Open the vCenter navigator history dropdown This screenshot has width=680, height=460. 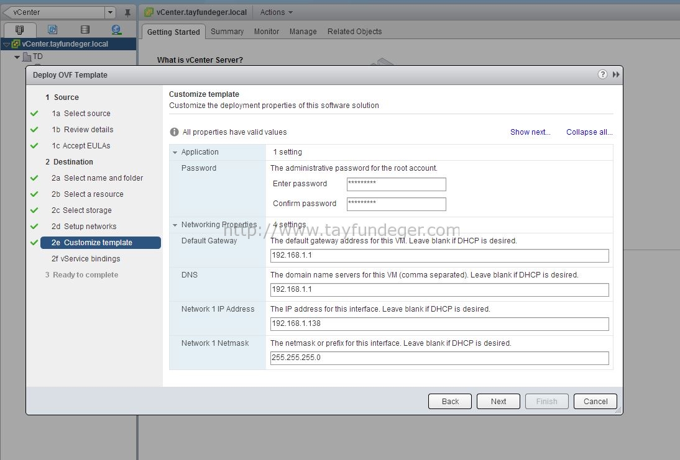pos(110,12)
